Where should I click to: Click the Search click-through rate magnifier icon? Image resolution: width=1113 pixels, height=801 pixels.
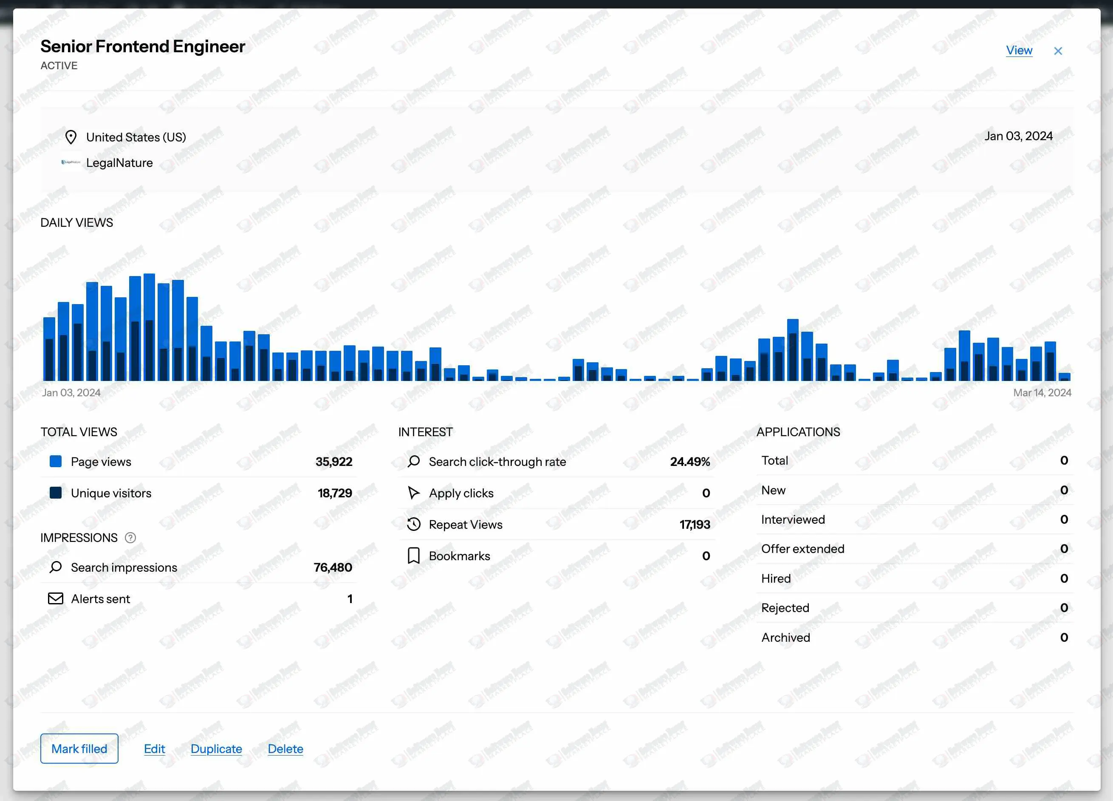tap(414, 461)
